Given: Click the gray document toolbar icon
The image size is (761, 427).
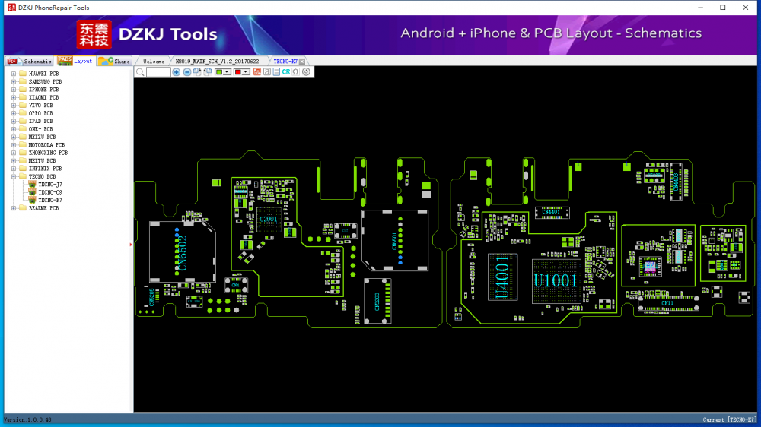Looking at the screenshot, I should tap(267, 72).
